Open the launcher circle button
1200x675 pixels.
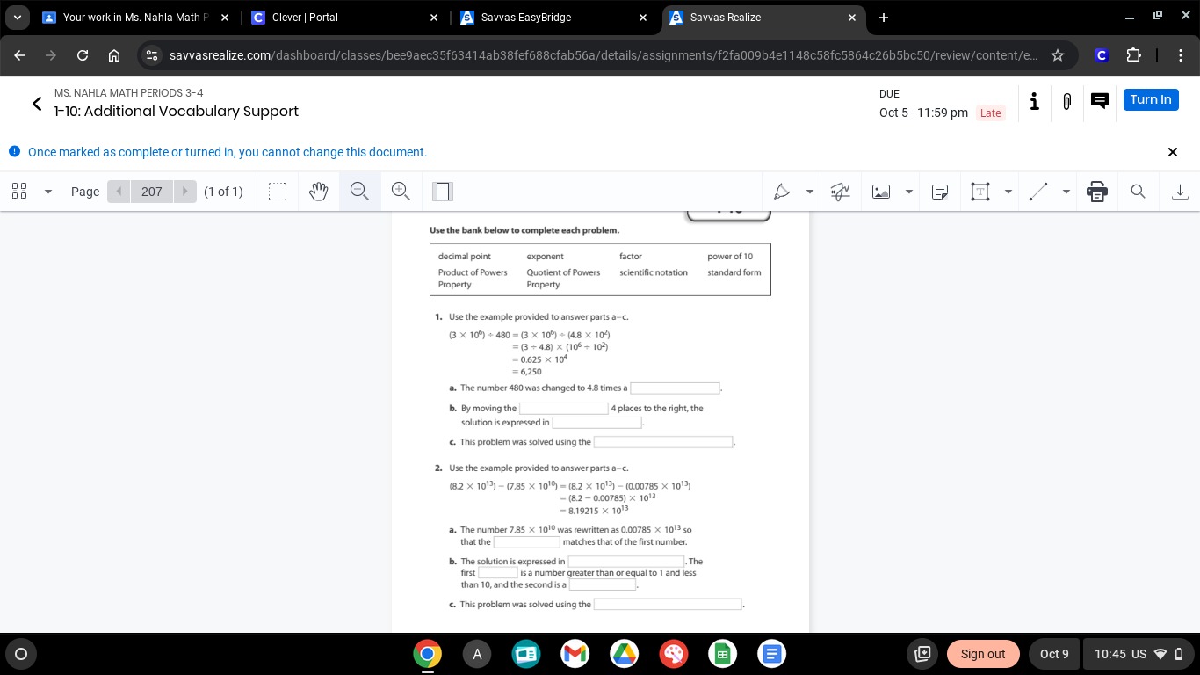pos(21,653)
